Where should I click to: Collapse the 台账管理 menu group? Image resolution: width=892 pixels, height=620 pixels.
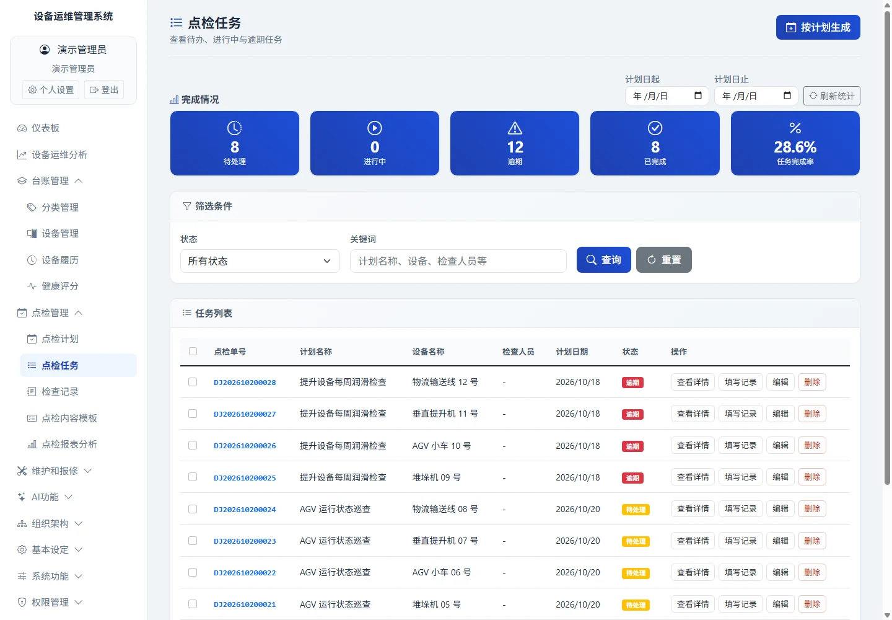coord(50,181)
